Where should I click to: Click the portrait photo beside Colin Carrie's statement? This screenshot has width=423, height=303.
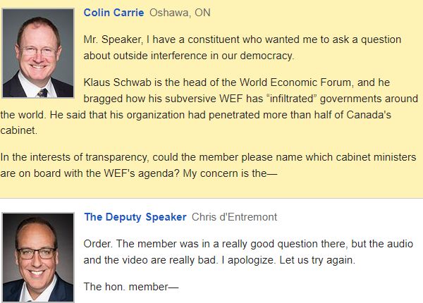point(38,53)
